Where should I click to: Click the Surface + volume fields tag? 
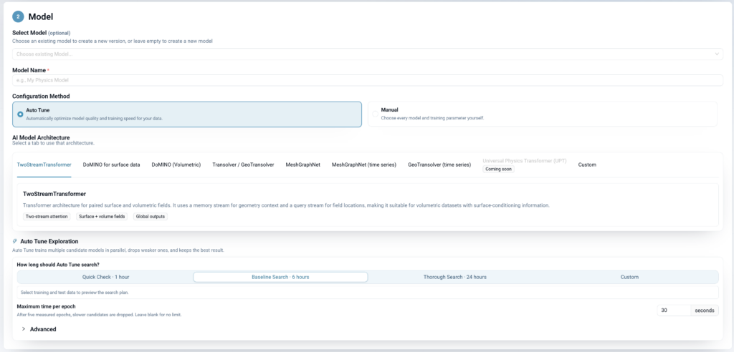102,217
